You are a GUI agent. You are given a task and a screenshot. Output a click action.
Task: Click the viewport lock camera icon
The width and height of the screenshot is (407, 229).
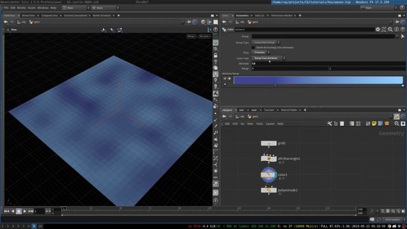216,55
